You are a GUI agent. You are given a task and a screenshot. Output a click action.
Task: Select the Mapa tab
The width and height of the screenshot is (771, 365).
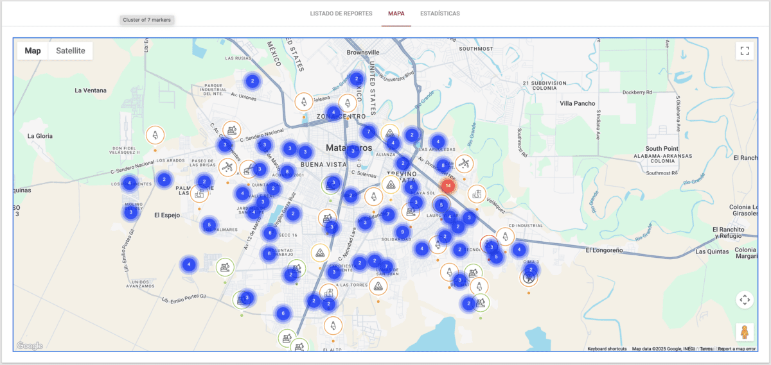[x=396, y=13]
